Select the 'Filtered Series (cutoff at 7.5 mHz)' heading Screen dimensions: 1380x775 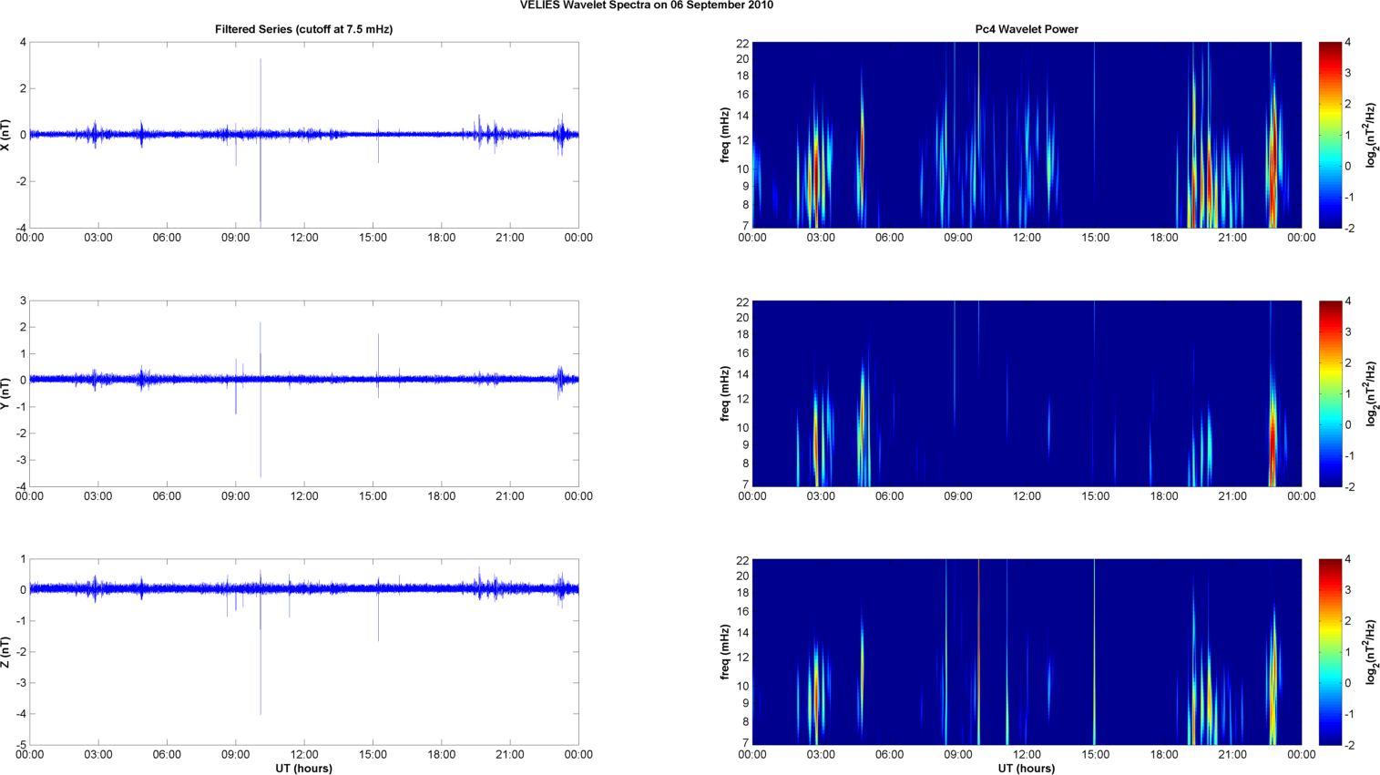[303, 29]
